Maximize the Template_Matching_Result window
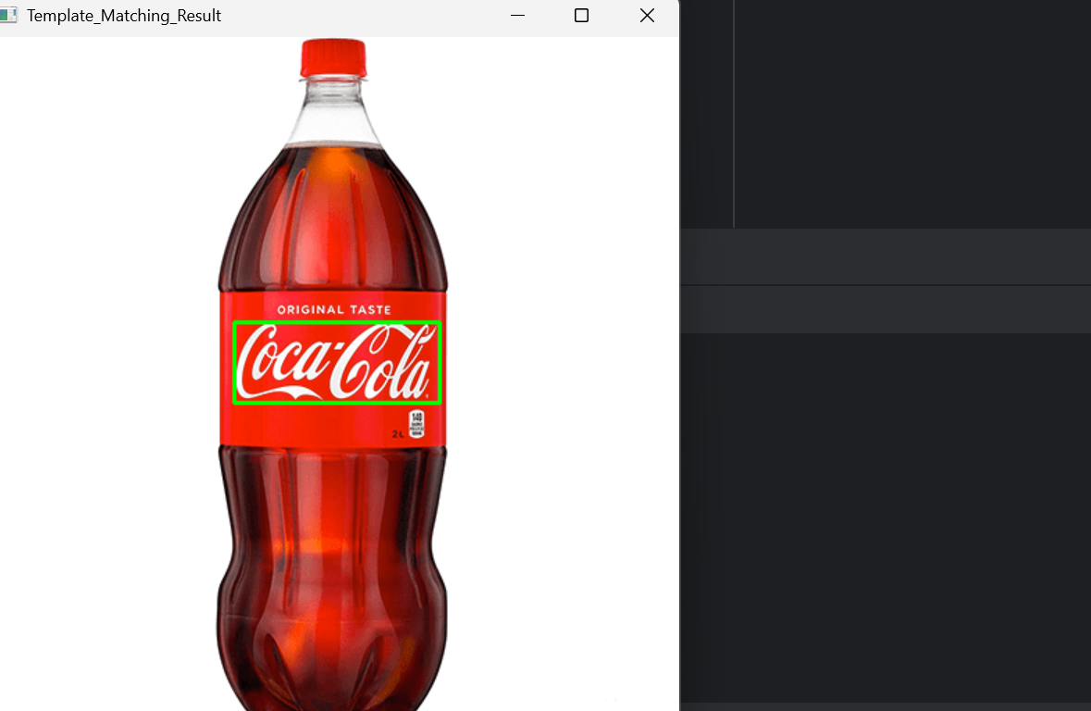 tap(581, 16)
